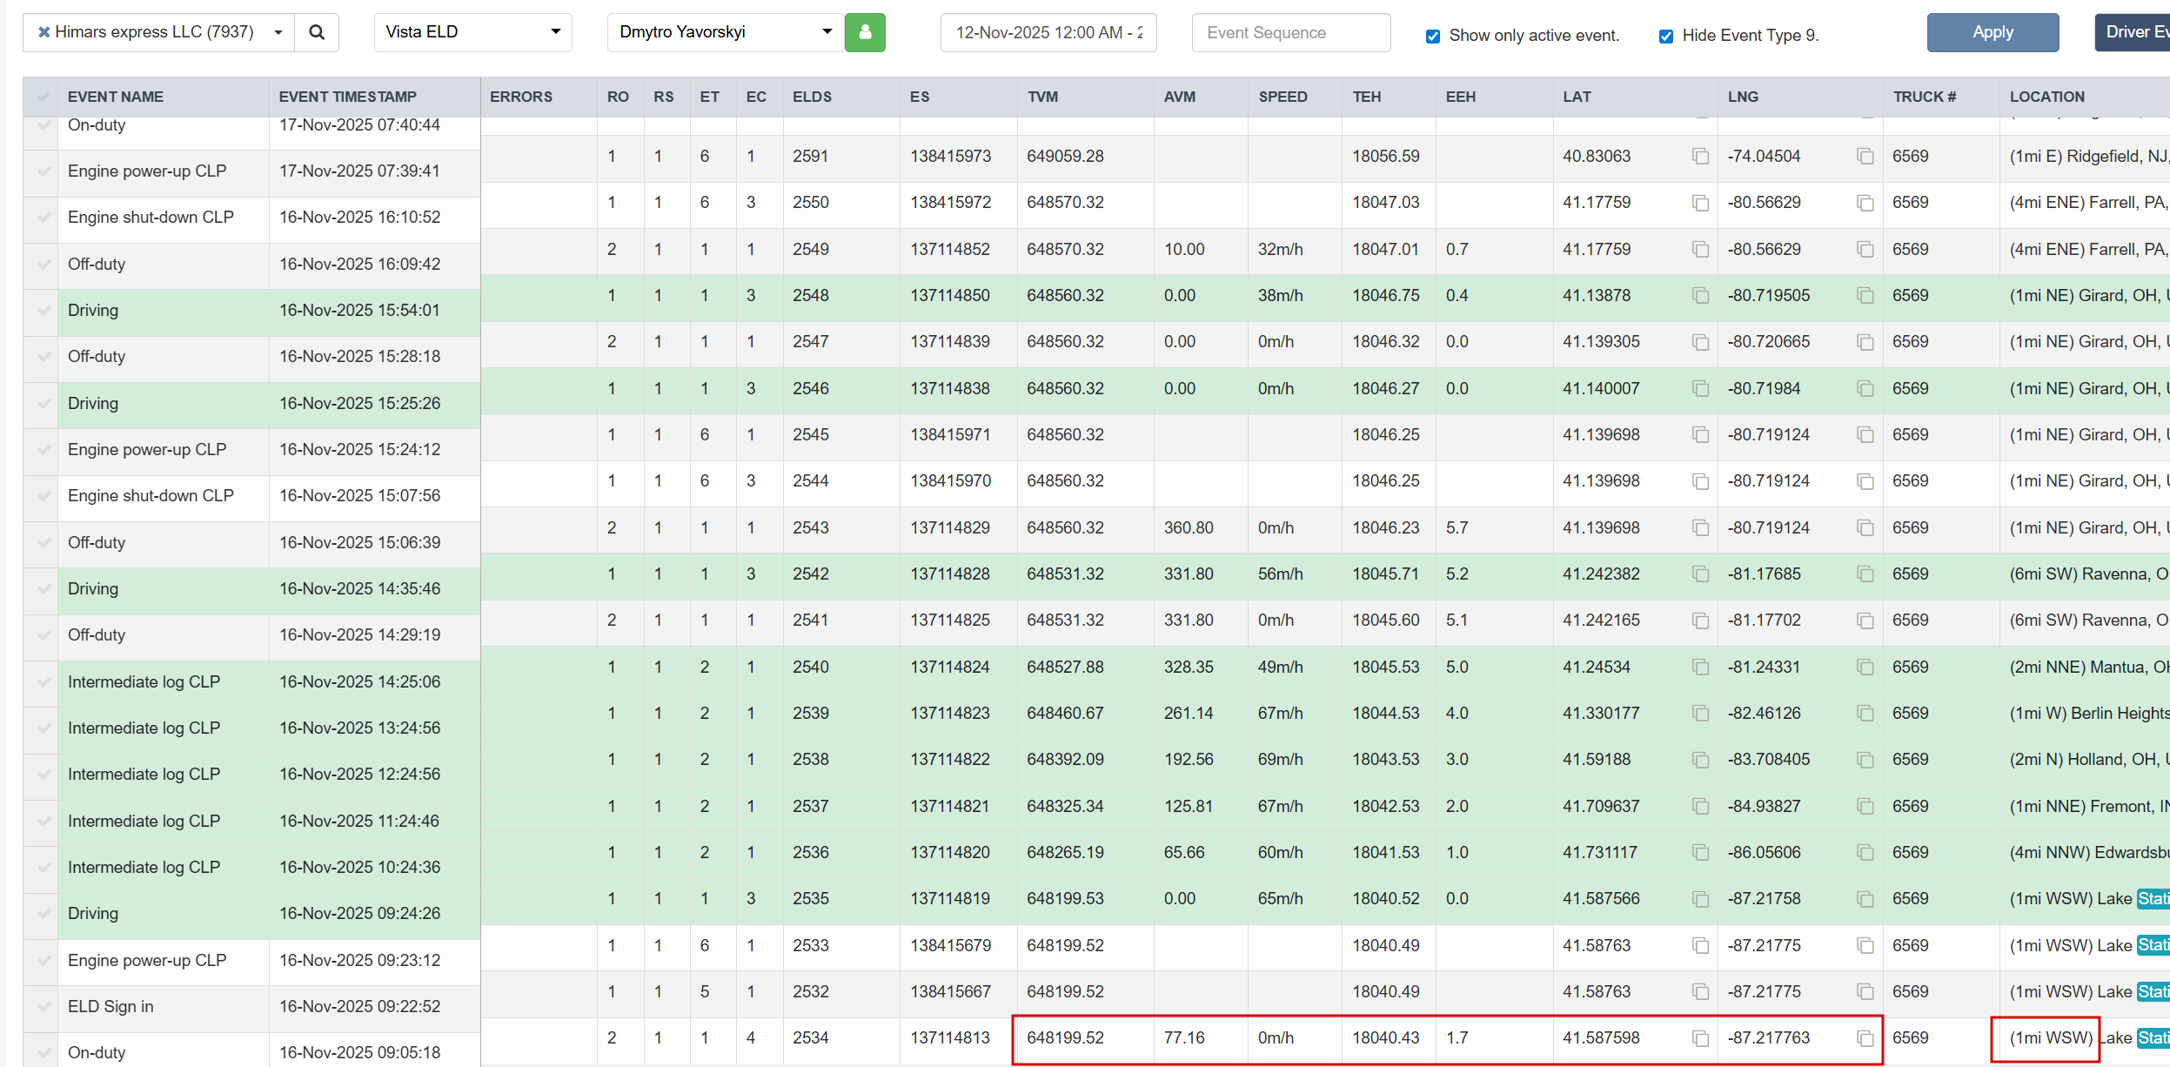Copy latitude 41.242382 with the copy icon

point(1700,574)
